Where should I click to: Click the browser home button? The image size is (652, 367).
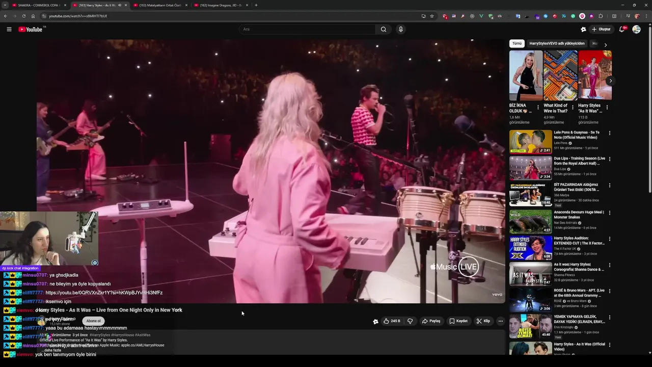click(x=33, y=16)
